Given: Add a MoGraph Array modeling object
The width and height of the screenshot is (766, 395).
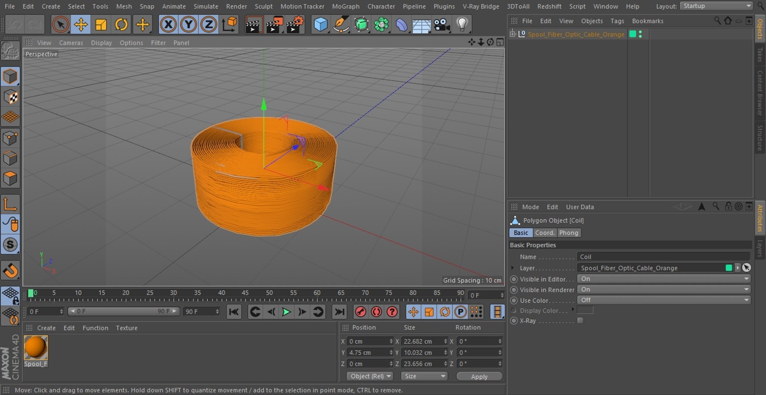Looking at the screenshot, I should click(x=381, y=25).
